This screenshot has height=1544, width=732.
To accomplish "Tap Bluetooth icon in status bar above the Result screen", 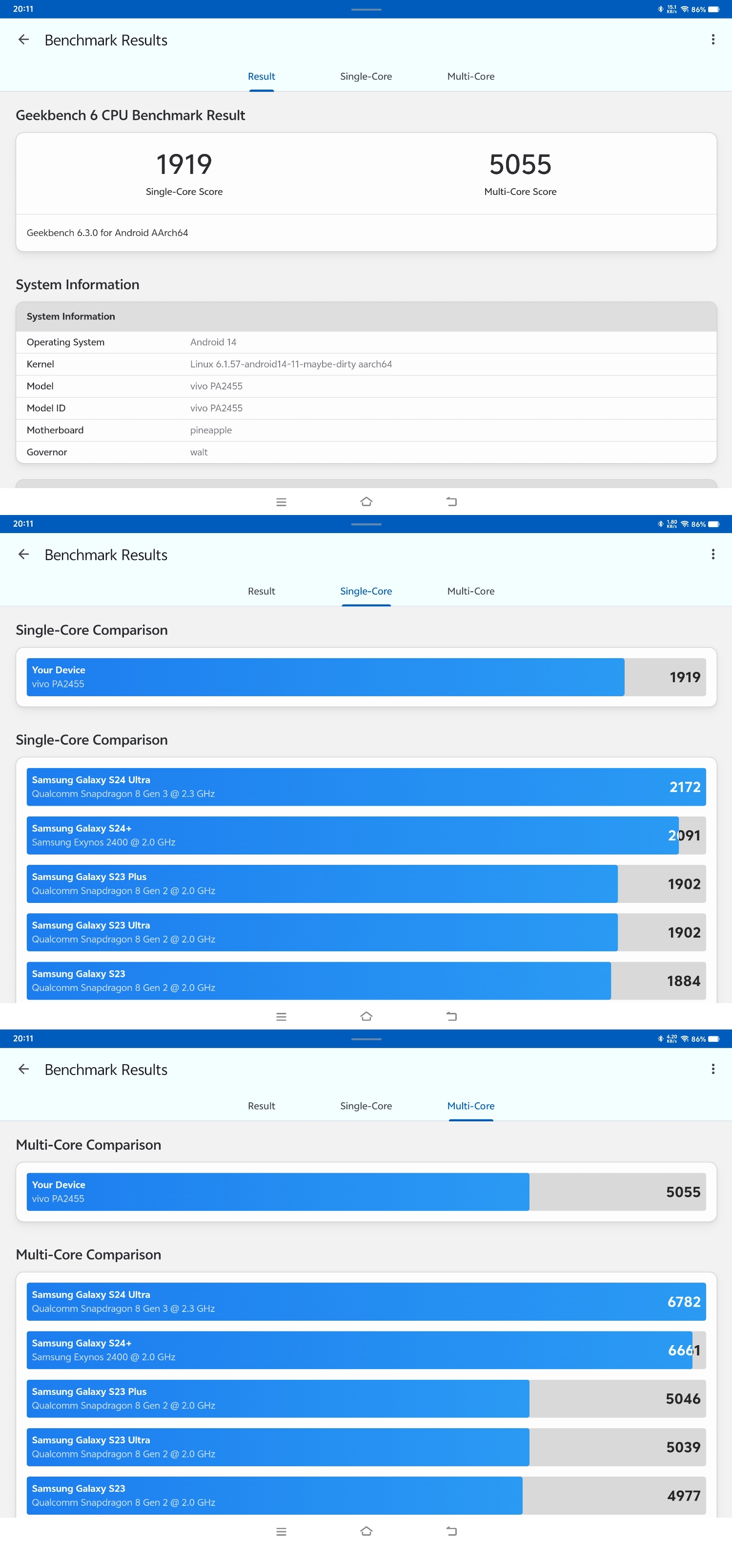I will (661, 10).
